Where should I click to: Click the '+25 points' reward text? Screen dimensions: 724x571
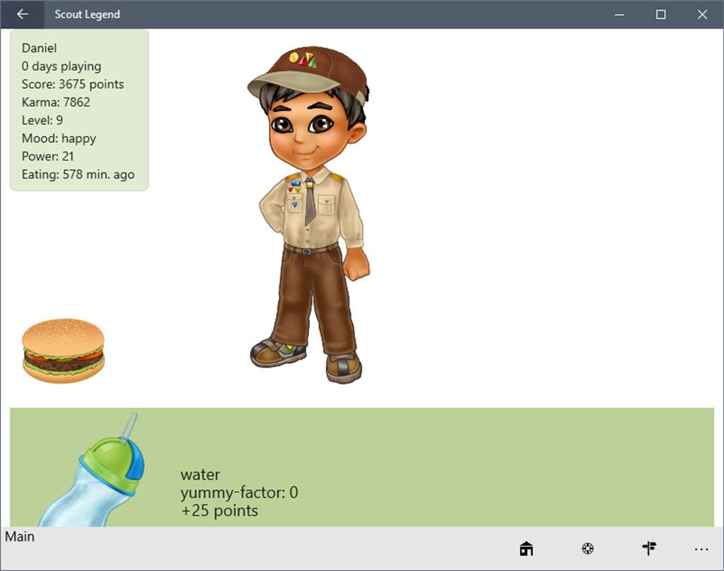219,510
